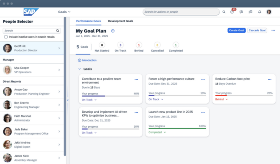Filter by Cancelled goals
Screen dimensions: 280x164
point(157,47)
